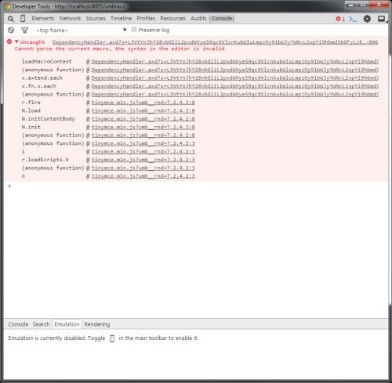This screenshot has width=392, height=383.
Task: Open DevTools settings gear icon
Action: click(367, 19)
